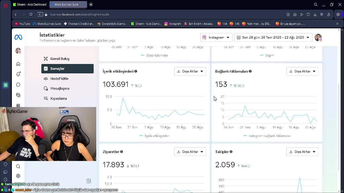The height and width of the screenshot is (193, 344).
Task: Open the ChatGPT icon in Opera sidebar
Action: [x=6, y=85]
